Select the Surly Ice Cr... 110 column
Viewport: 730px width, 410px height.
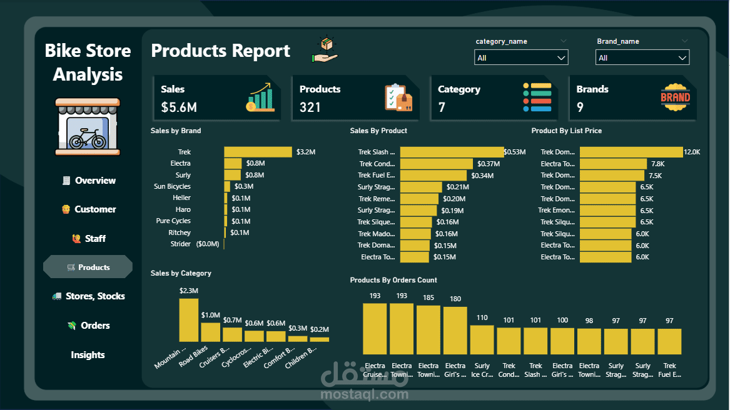(482, 340)
